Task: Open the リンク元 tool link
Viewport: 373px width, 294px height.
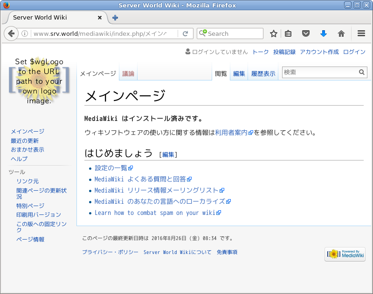Action: 28,181
